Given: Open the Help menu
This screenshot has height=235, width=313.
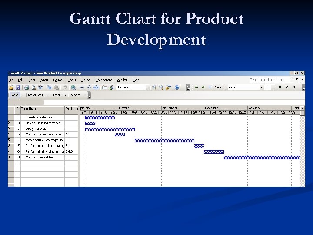Looking at the screenshot, I should pos(137,80).
